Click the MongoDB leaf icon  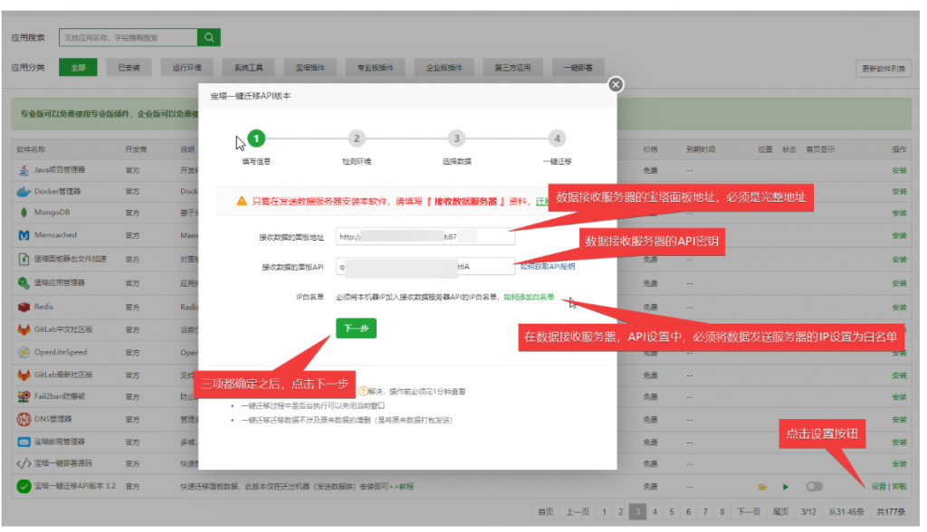tap(24, 213)
